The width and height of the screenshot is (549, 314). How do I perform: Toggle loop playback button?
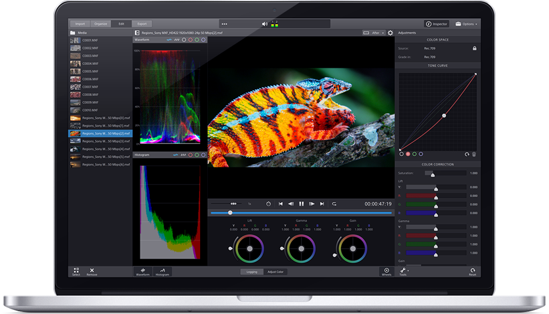pos(334,204)
